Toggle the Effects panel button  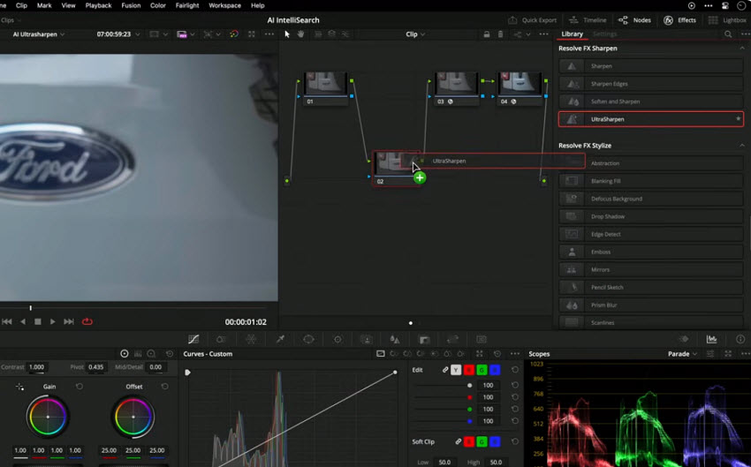679,20
